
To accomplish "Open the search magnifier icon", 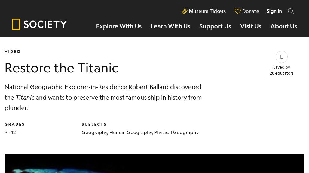I will (x=291, y=11).
